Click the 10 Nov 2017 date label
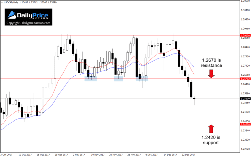The width and height of the screenshot is (251, 157). point(98,155)
